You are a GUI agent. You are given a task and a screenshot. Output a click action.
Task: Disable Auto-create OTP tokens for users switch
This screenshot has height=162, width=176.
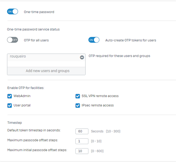coord(94,40)
